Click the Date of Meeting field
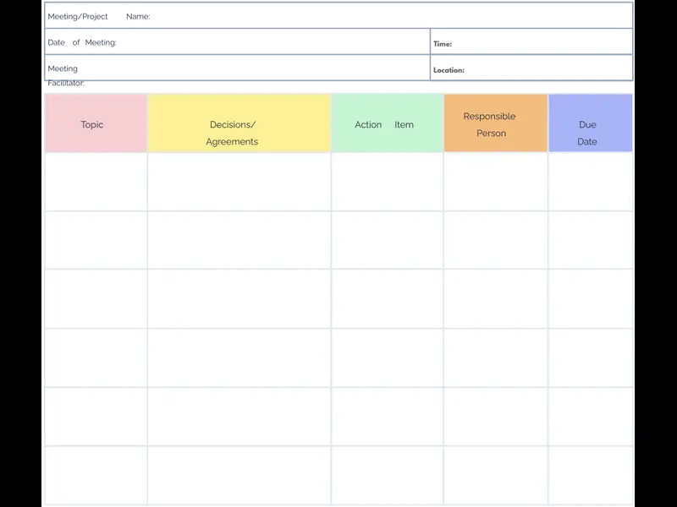This screenshot has height=507, width=677. coord(238,41)
